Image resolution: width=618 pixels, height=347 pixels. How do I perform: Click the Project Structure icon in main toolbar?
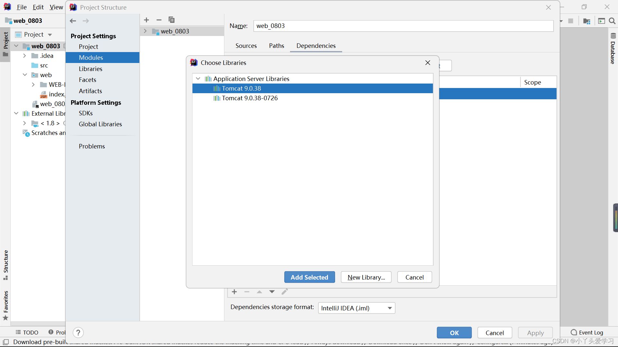coord(587,21)
